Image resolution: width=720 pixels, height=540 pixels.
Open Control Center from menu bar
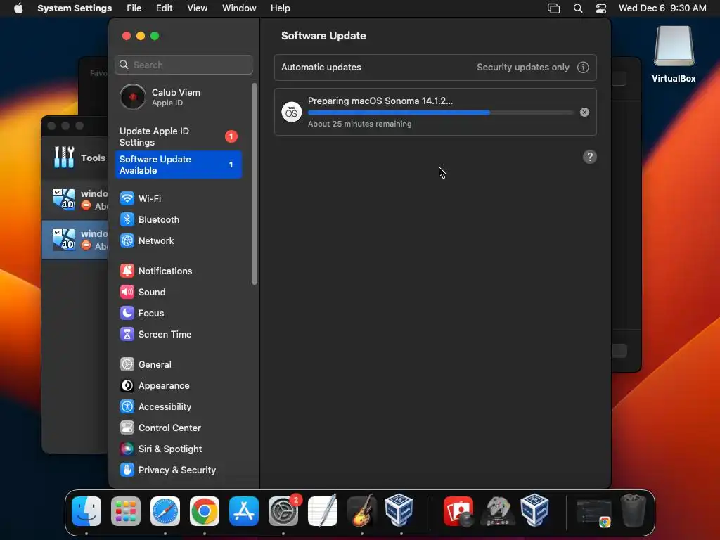(x=601, y=8)
